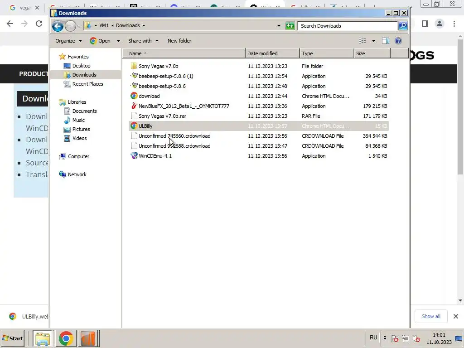Expand the recent pages dropdown near Forward

click(x=79, y=26)
